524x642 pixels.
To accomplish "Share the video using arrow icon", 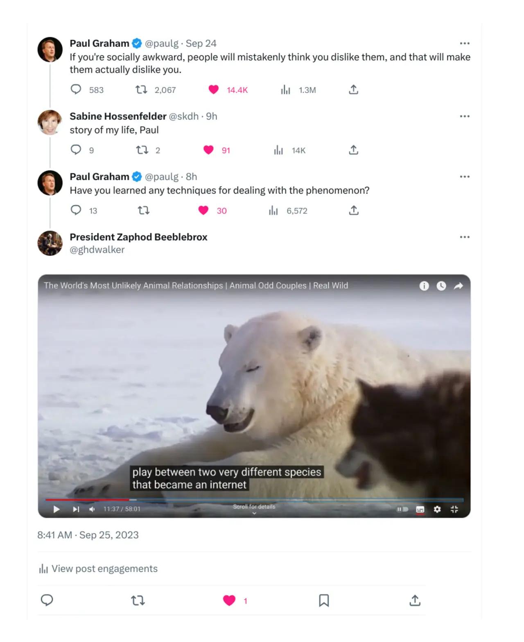I will coord(458,286).
